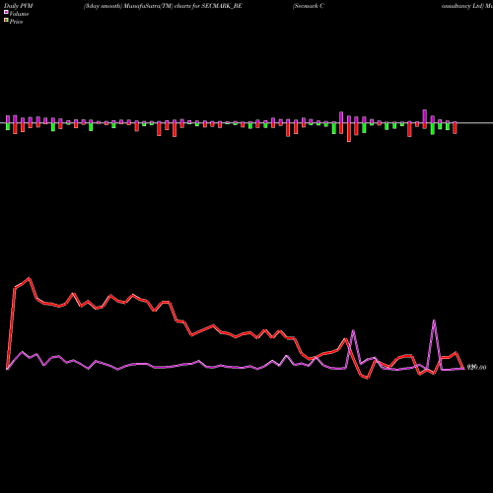Image resolution: width=493 pixels, height=493 pixels.
Task: Click the Volume legend label
Action: point(19,14)
